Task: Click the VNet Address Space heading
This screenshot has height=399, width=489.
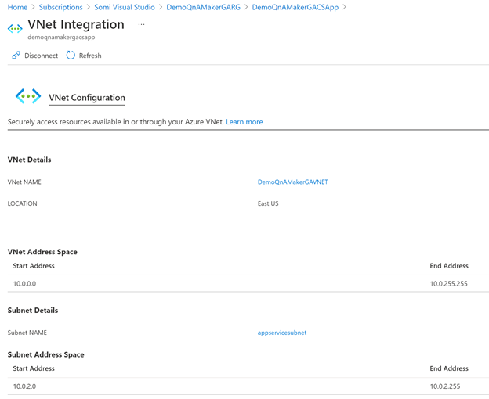Action: point(42,252)
